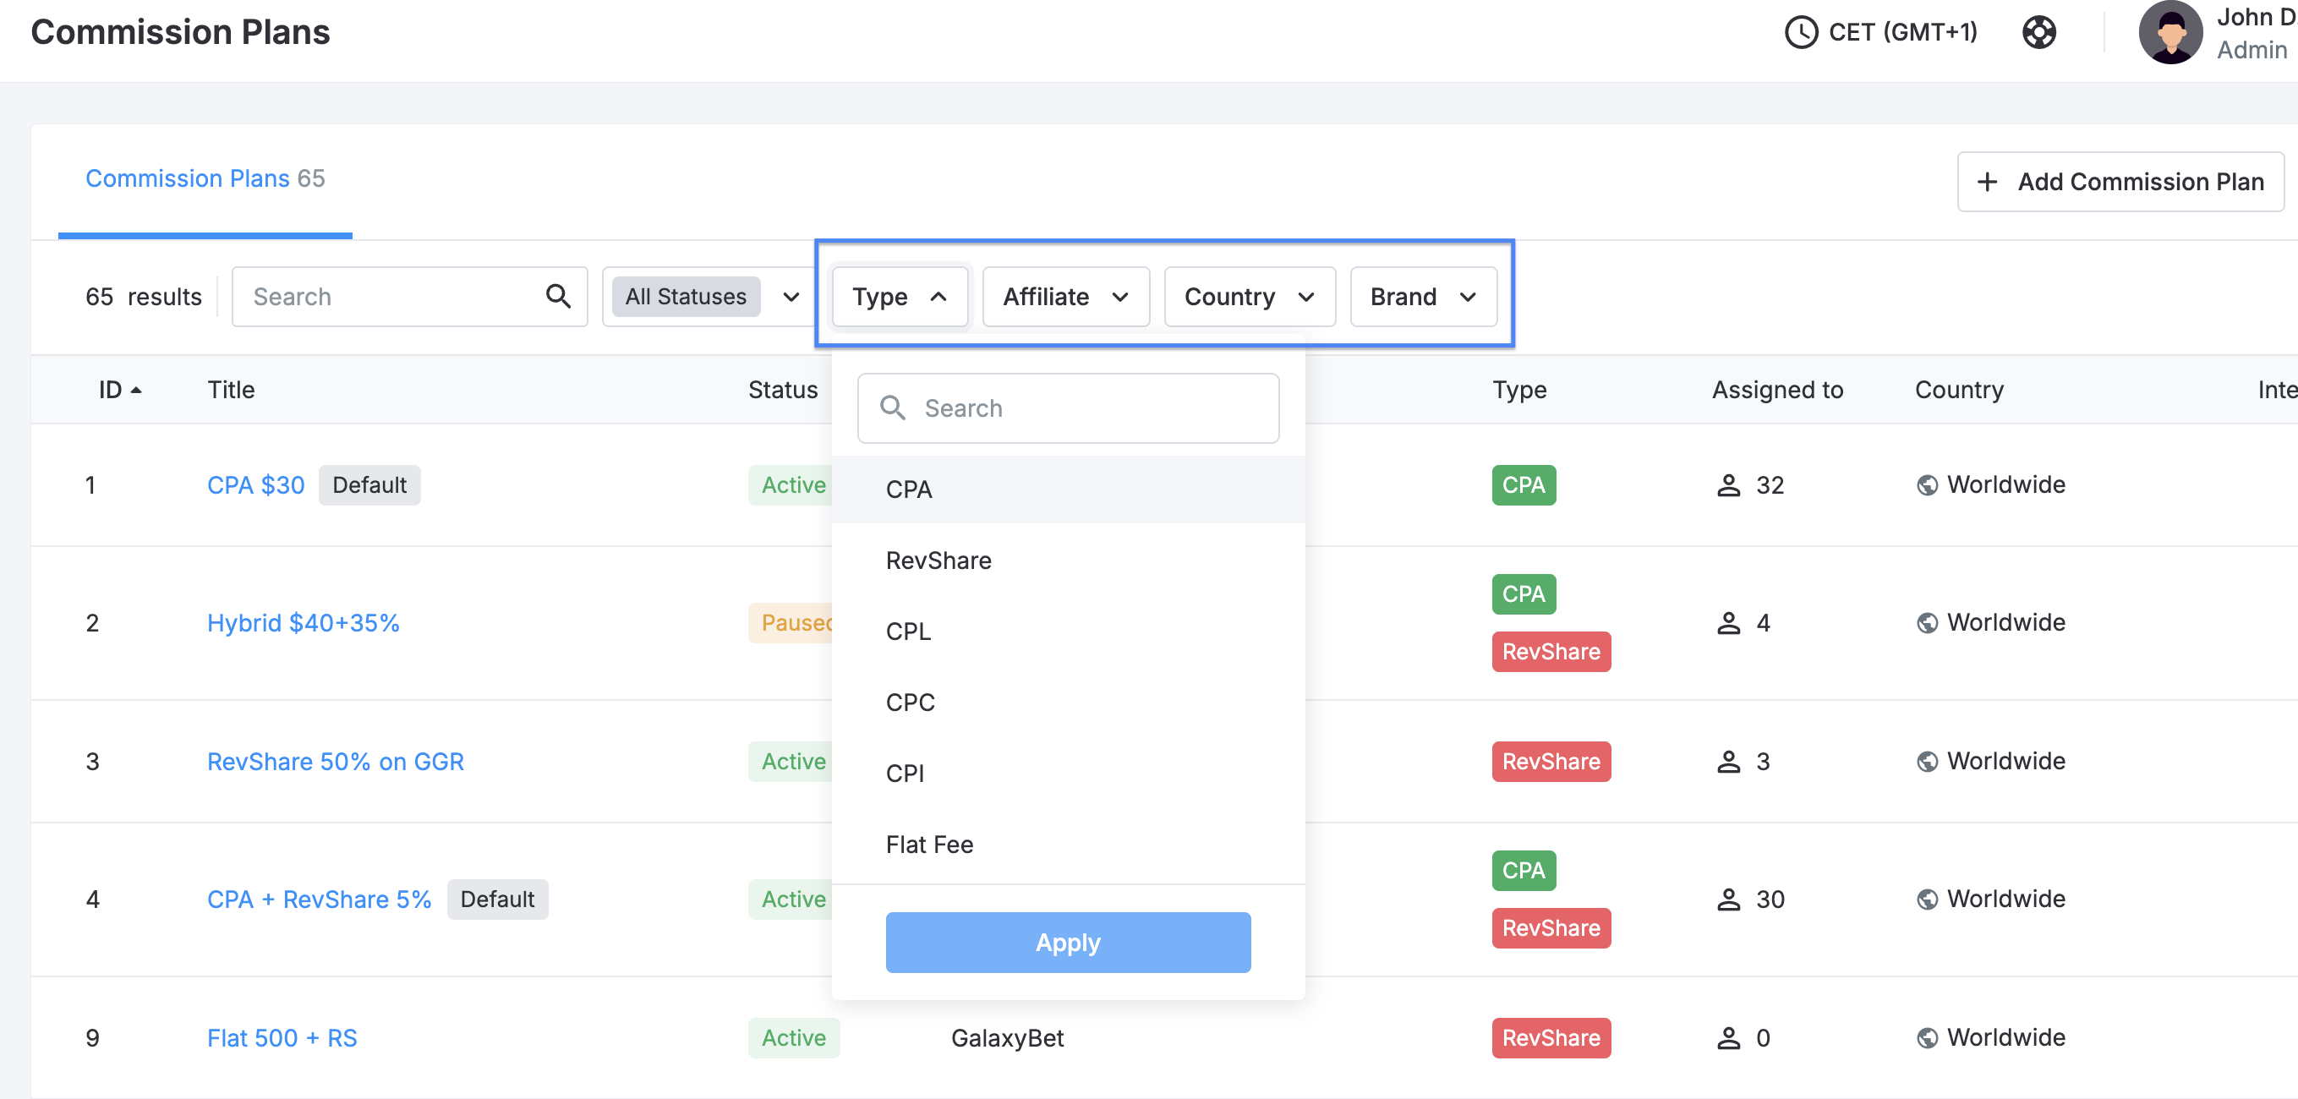Select RevShare in the Type list
Image resolution: width=2298 pixels, height=1099 pixels.
pyautogui.click(x=1068, y=560)
